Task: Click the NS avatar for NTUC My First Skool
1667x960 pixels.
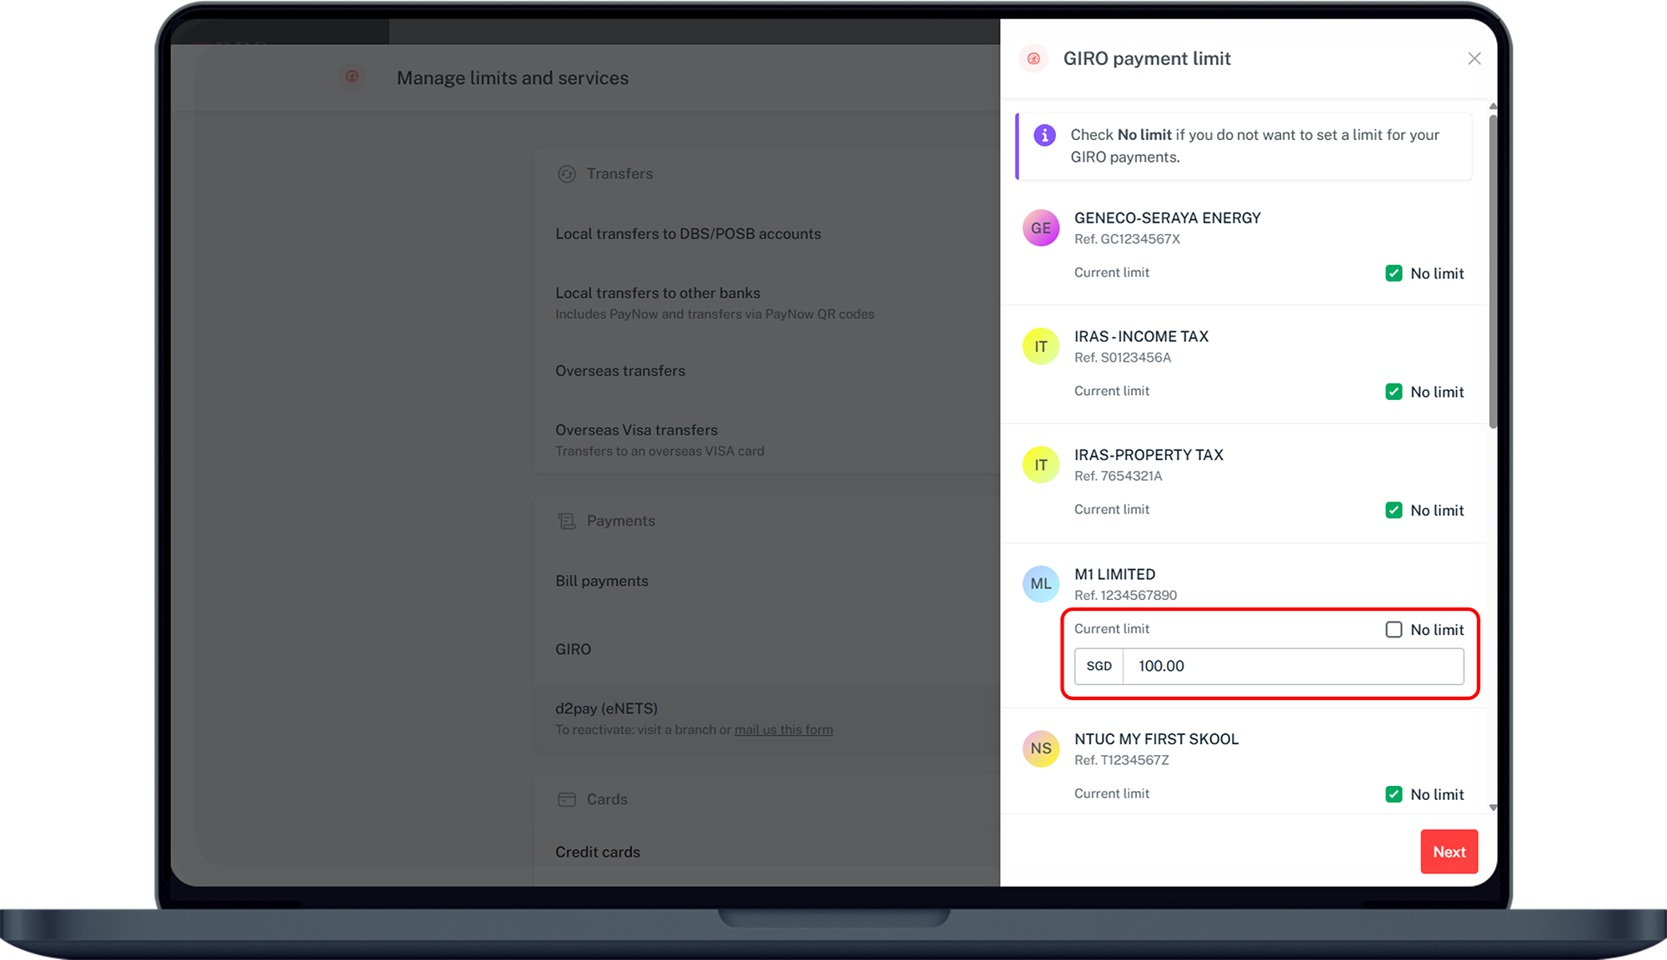Action: 1040,748
